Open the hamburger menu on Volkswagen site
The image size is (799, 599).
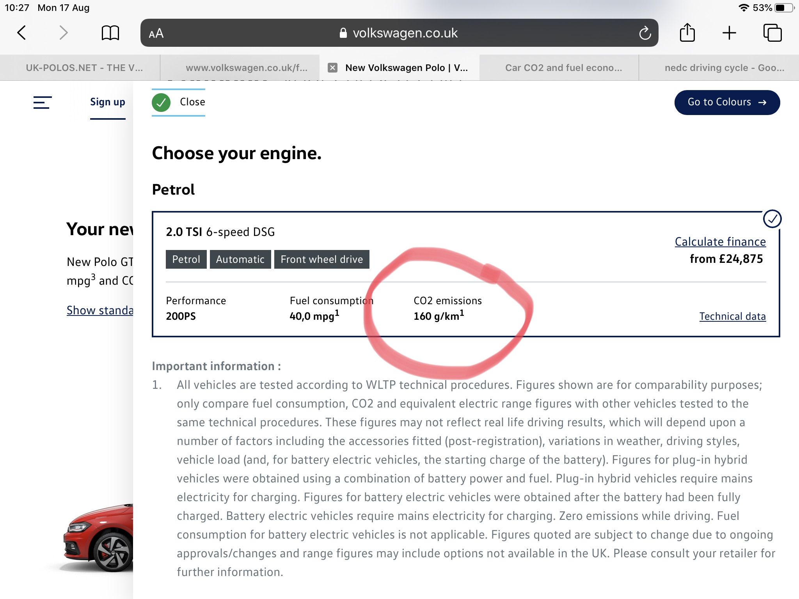43,103
